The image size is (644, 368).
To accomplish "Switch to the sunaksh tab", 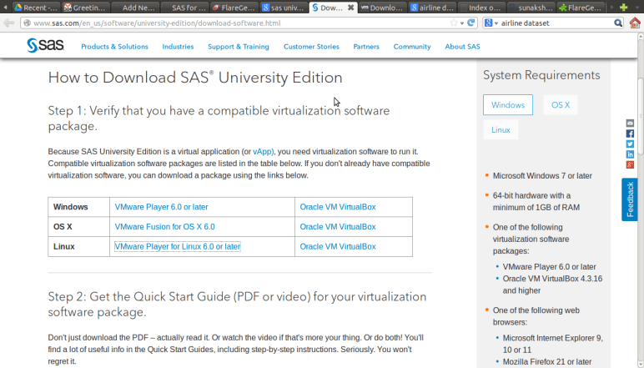I will (x=531, y=8).
